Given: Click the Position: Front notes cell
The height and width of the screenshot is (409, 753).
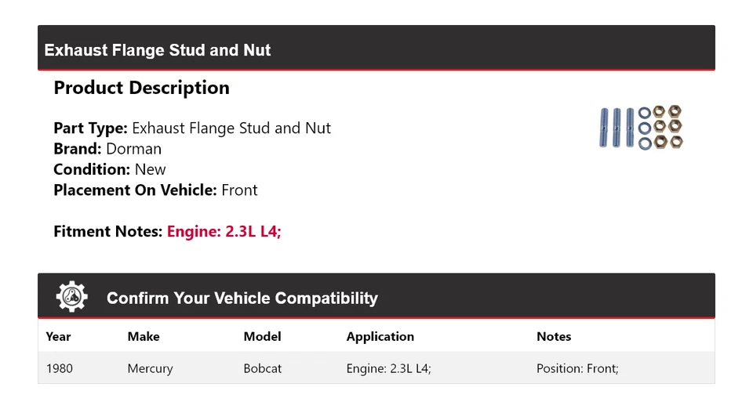Looking at the screenshot, I should point(577,368).
